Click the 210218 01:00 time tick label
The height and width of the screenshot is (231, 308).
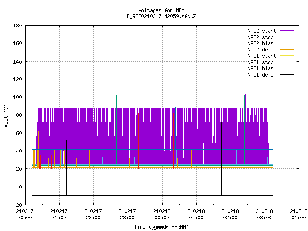(196, 215)
